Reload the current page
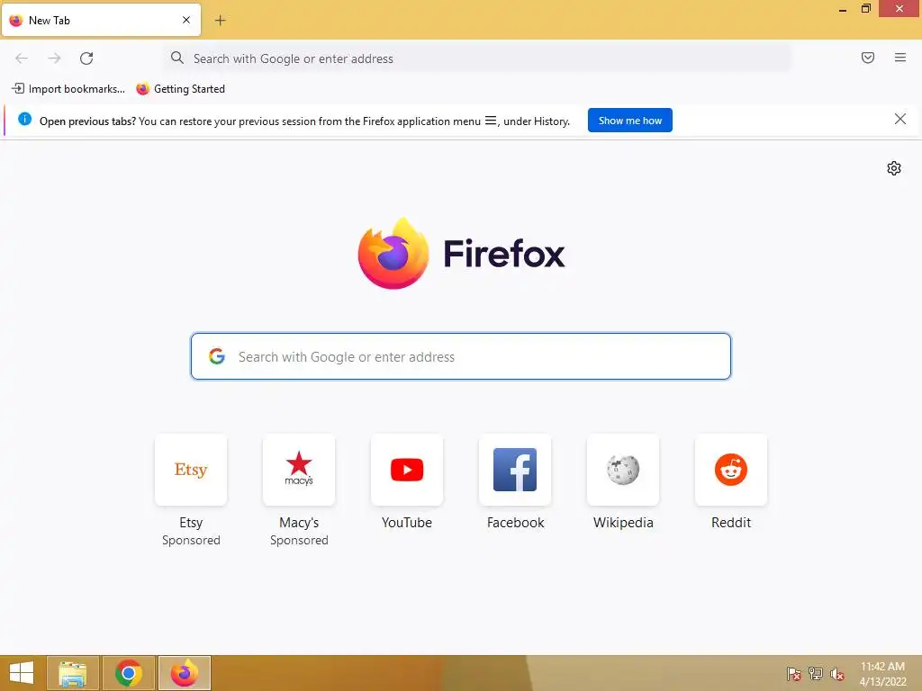The height and width of the screenshot is (691, 922). pos(86,58)
